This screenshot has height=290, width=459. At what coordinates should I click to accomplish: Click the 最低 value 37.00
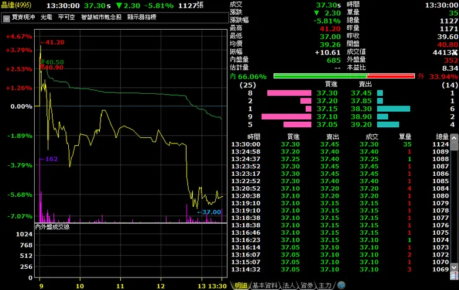330,37
